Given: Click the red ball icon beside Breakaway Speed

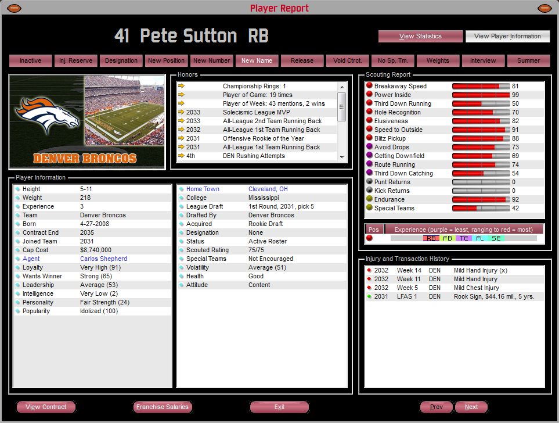Looking at the screenshot, I should coord(369,86).
